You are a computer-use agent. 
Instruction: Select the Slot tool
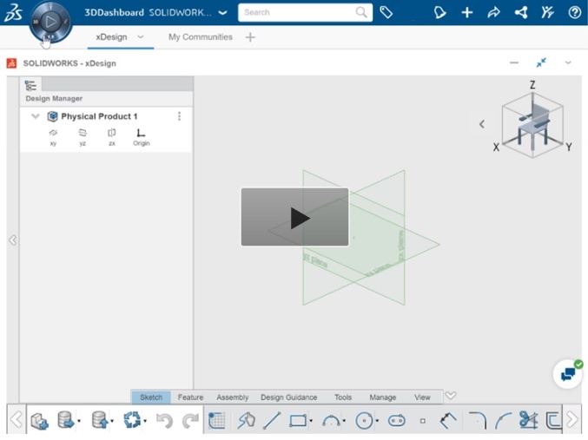[x=397, y=421]
